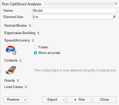Viewport: 119px width, 105px height.
Task: Expand the Load Cases section
Action: [x=26, y=87]
